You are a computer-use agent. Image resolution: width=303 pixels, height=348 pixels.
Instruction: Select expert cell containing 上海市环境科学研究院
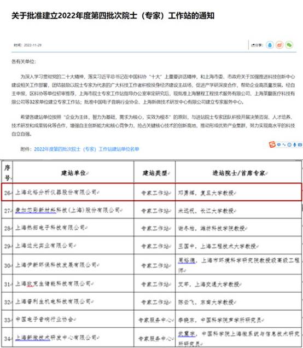238,264
